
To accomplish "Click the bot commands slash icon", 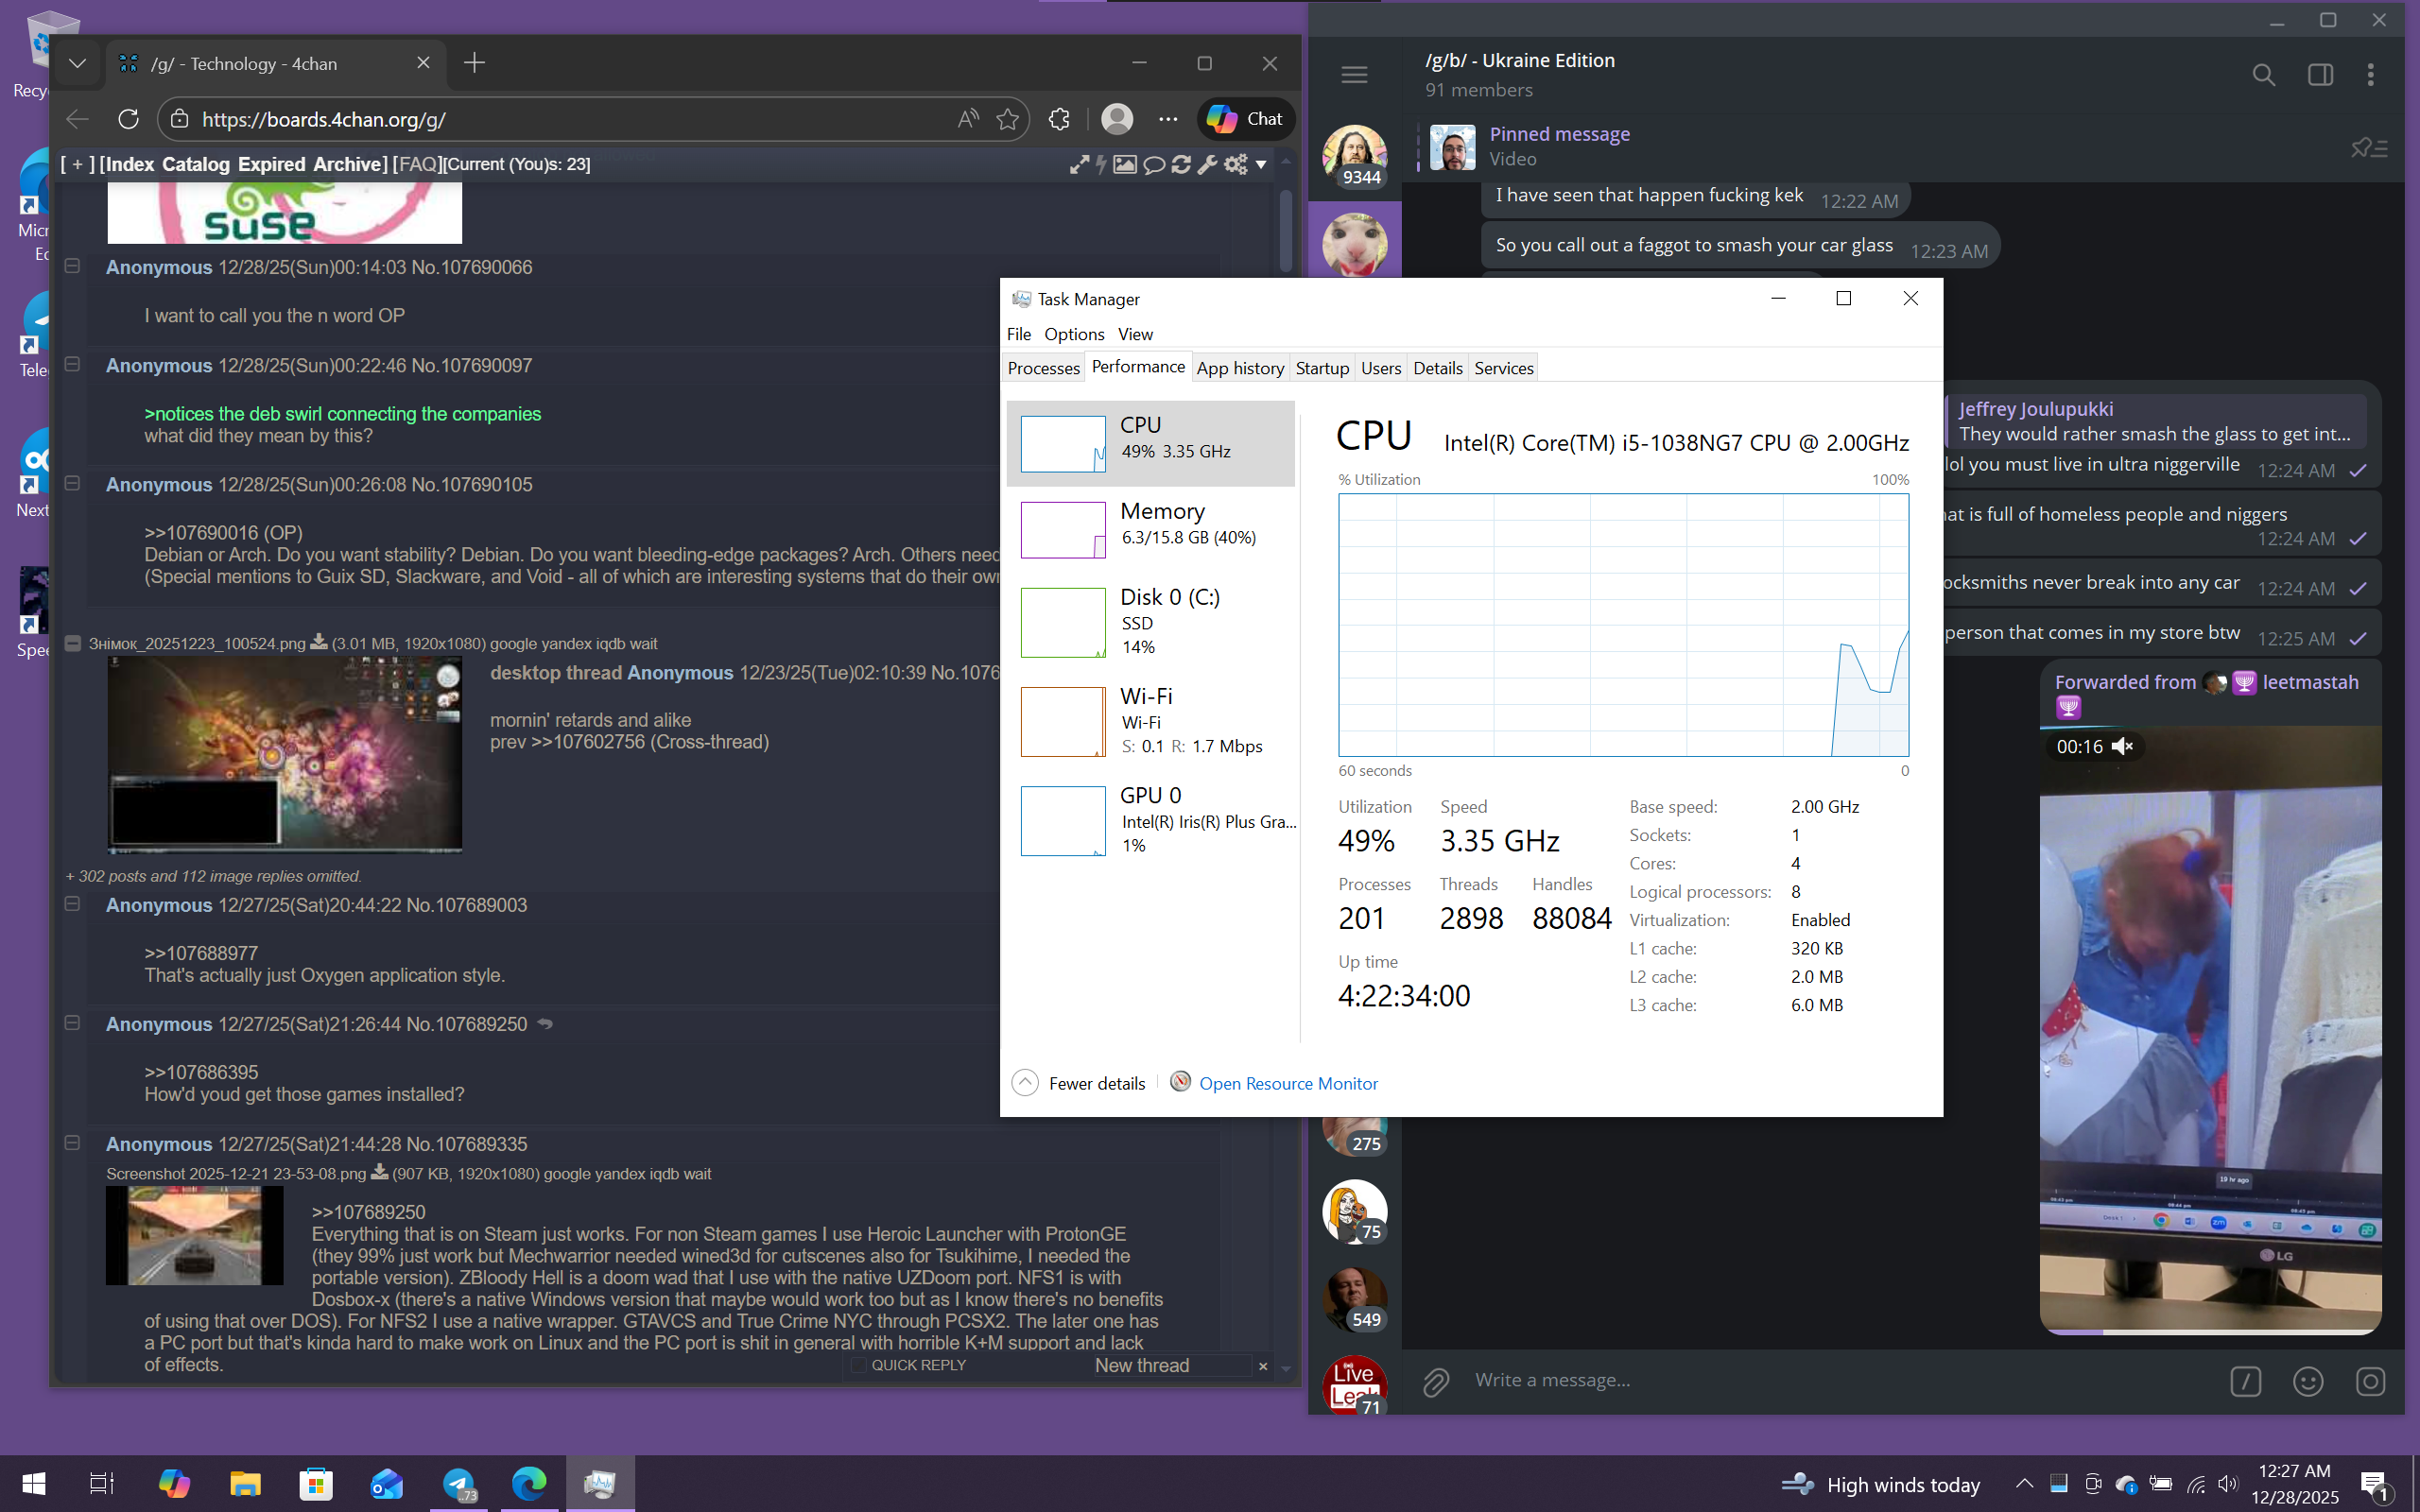I will tap(2245, 1381).
